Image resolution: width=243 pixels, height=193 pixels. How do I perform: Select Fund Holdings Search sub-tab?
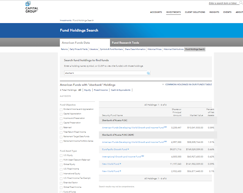tap(195, 49)
